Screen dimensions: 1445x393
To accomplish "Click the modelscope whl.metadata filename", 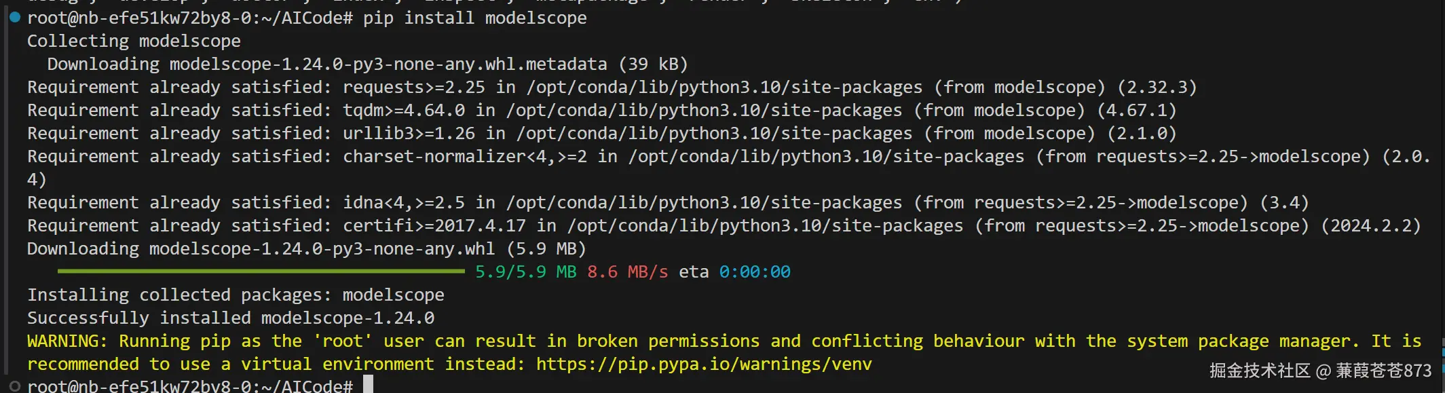I will pos(388,64).
